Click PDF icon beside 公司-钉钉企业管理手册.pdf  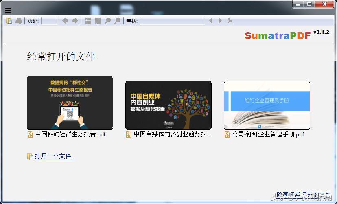tap(227, 134)
